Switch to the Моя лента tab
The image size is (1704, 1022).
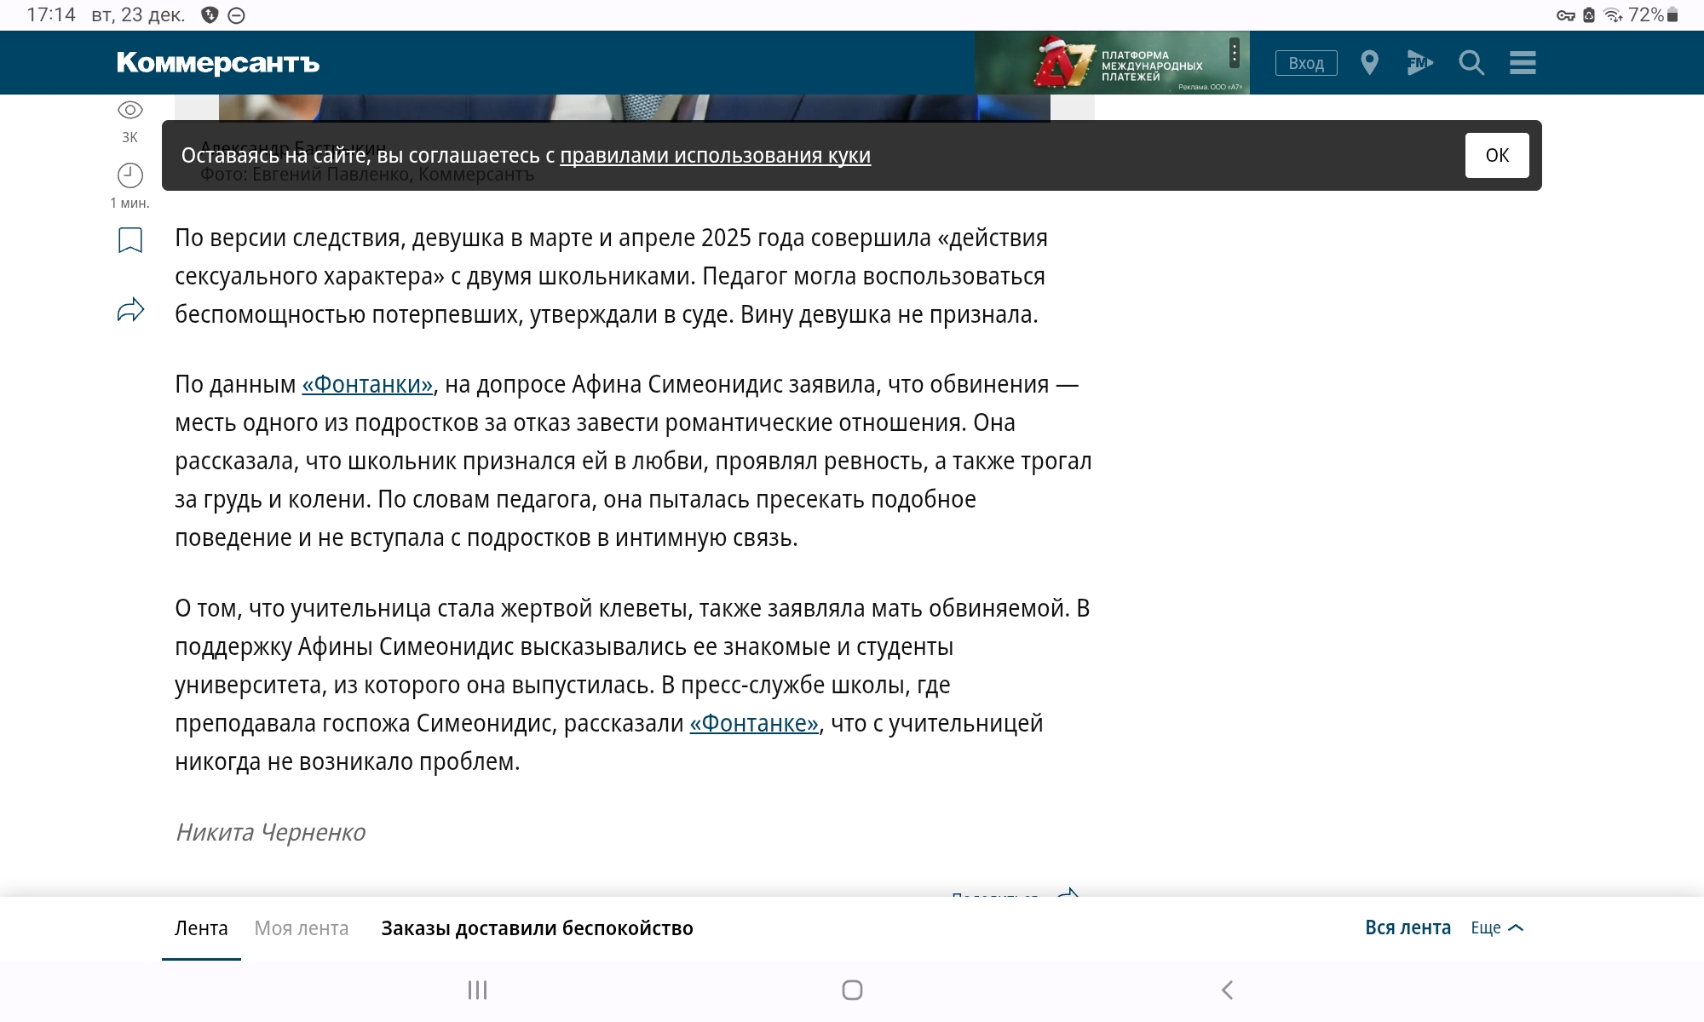coord(302,928)
